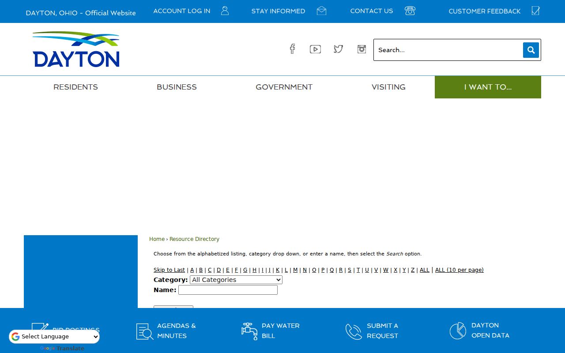
Task: Click into the Name text field
Action: pos(228,290)
